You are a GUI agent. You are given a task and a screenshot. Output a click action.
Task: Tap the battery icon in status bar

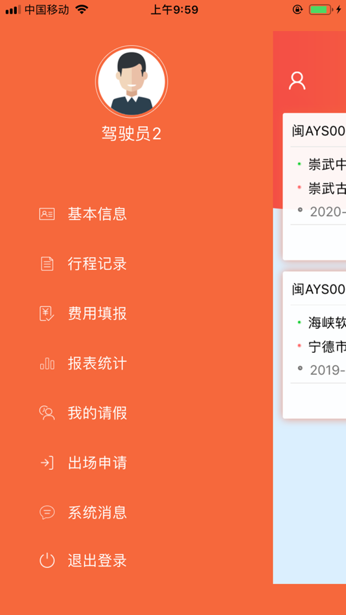[x=321, y=10]
